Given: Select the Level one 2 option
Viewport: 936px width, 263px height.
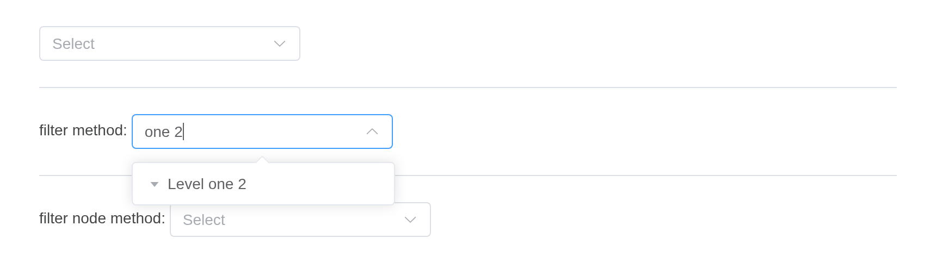Looking at the screenshot, I should coord(207,184).
